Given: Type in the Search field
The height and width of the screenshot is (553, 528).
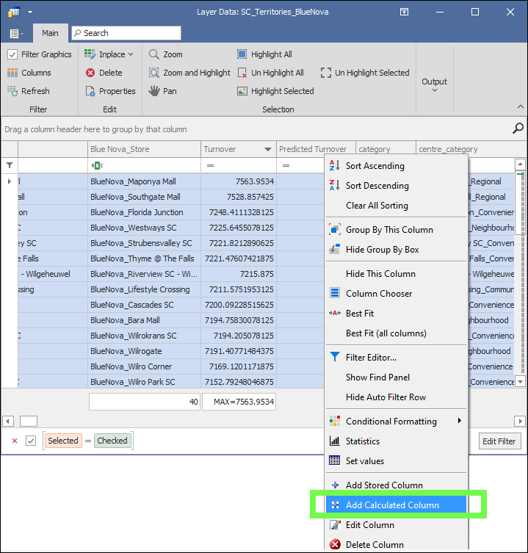Looking at the screenshot, I should (x=130, y=33).
